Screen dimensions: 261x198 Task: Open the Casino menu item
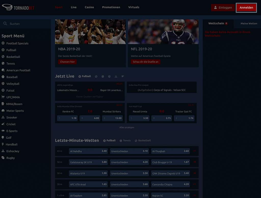pyautogui.click(x=89, y=7)
